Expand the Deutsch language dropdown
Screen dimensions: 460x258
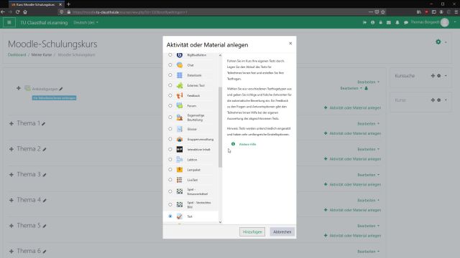(86, 22)
